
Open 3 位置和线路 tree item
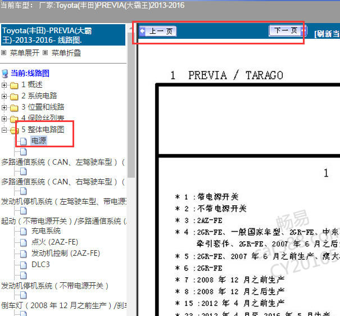coord(43,107)
